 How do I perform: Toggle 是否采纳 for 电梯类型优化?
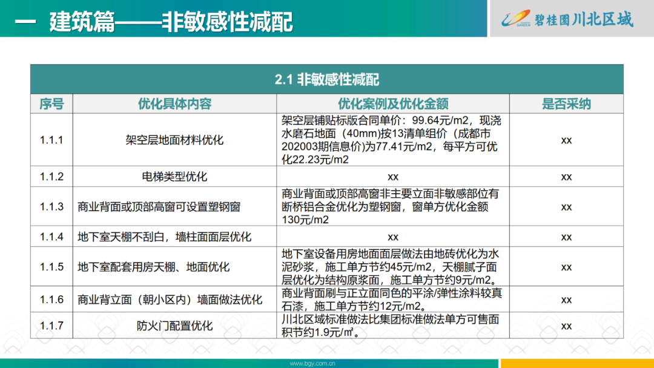566,176
